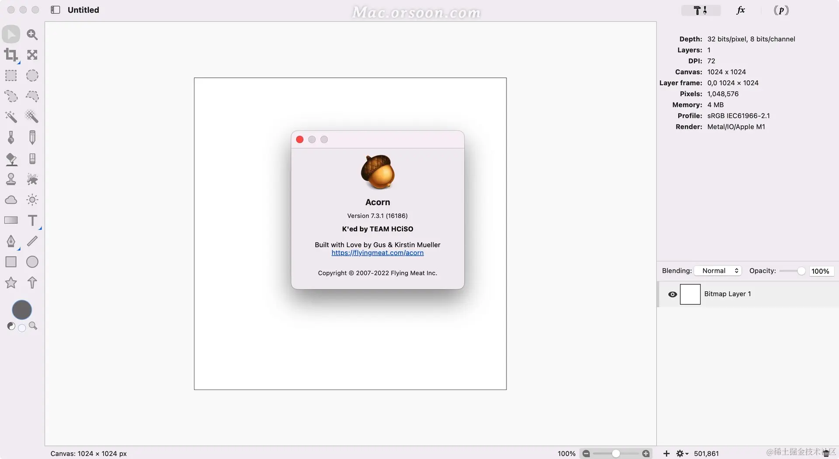Adjust the layer Opacity slider

(792, 271)
